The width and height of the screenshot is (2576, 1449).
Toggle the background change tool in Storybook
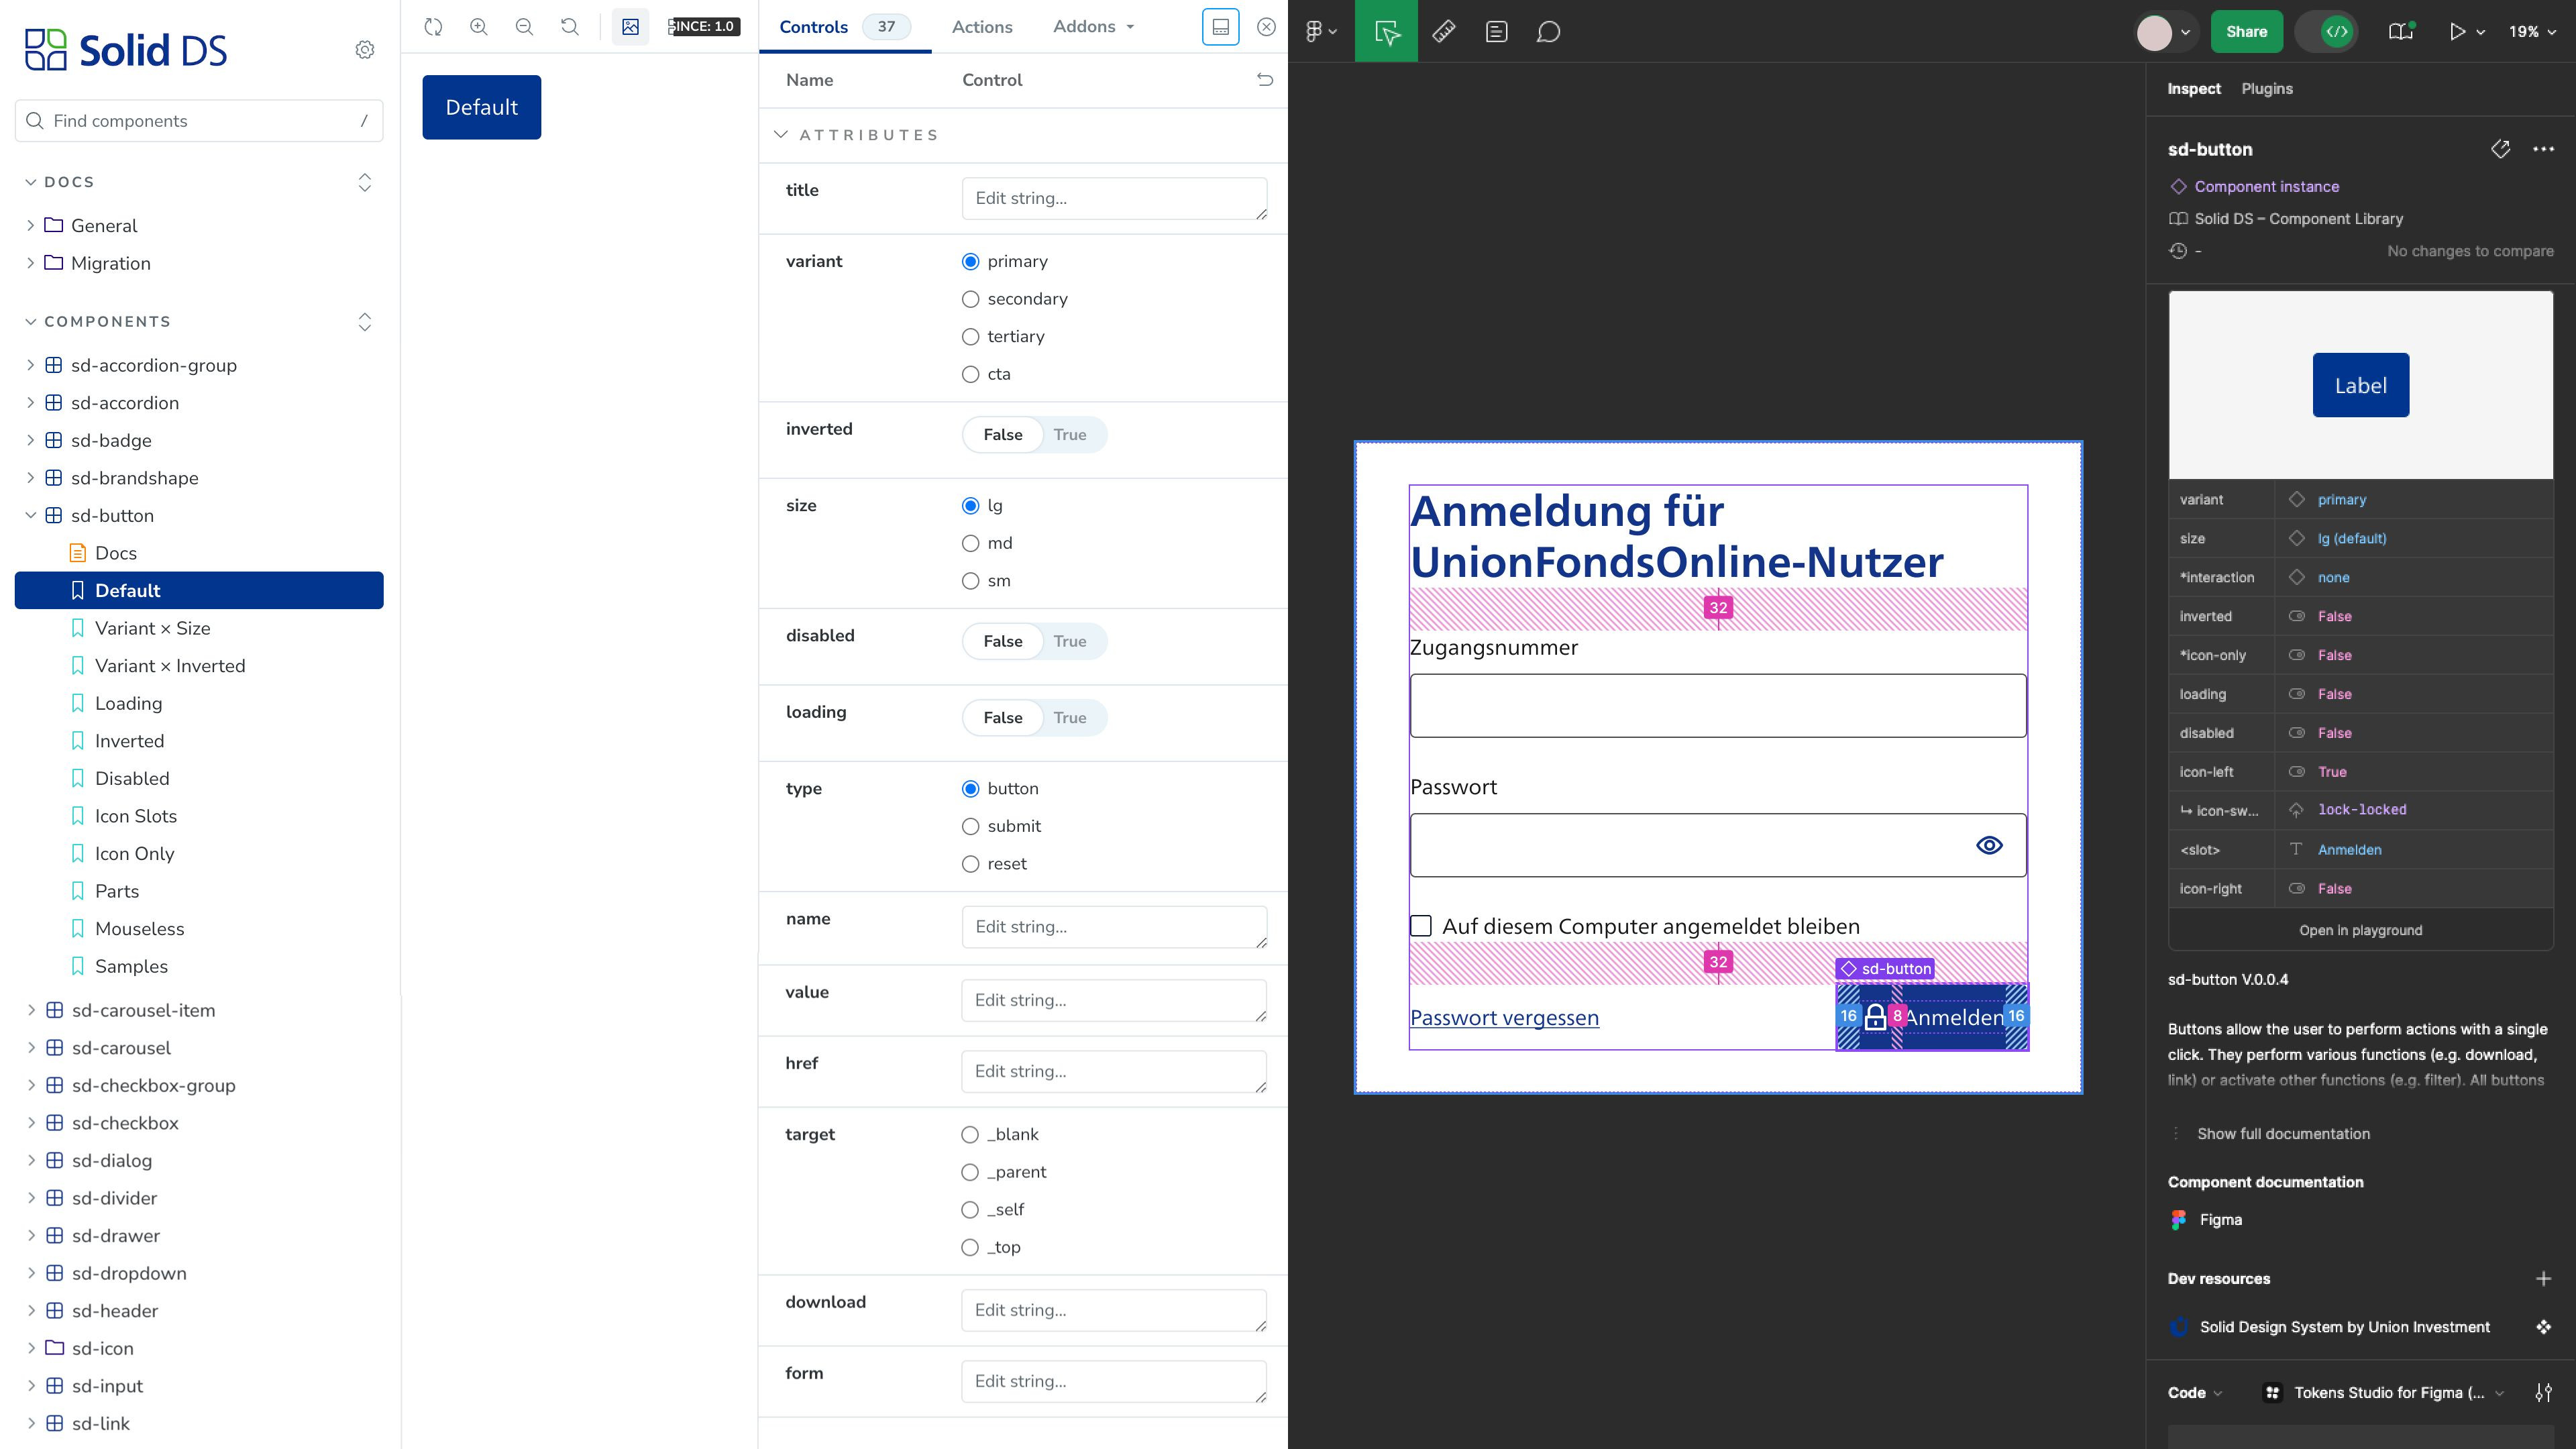pyautogui.click(x=630, y=27)
